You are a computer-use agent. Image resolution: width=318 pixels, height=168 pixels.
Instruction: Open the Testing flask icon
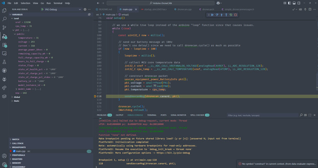4,62
